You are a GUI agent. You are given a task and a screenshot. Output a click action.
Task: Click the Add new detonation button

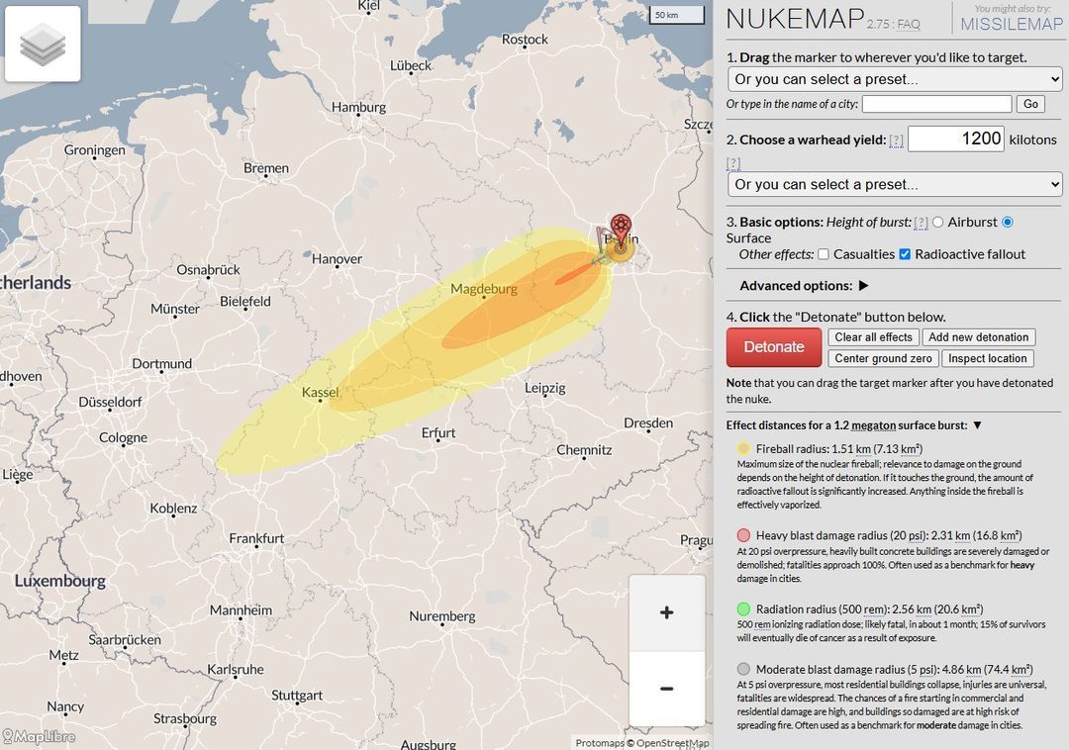coord(978,337)
